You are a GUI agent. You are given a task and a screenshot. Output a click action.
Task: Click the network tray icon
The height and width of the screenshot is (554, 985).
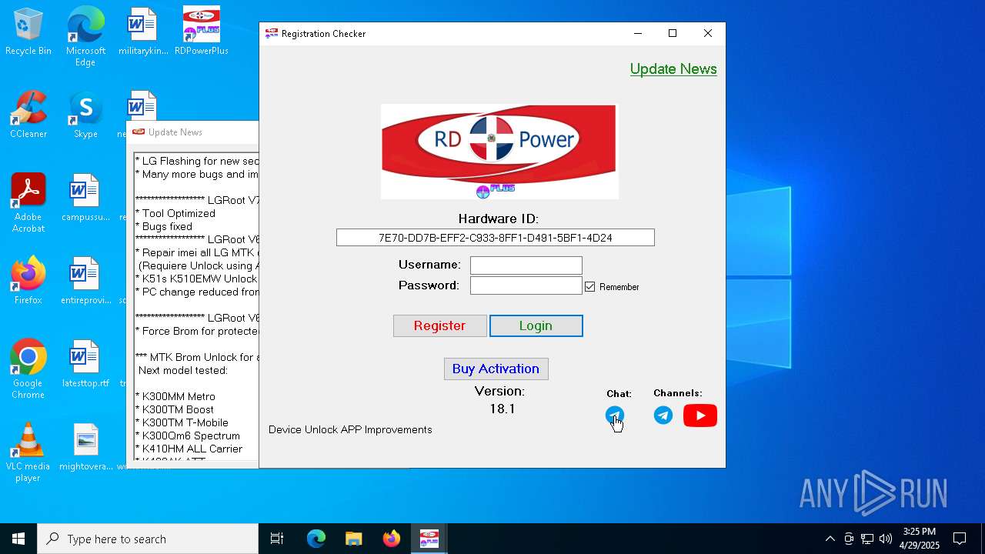[867, 539]
